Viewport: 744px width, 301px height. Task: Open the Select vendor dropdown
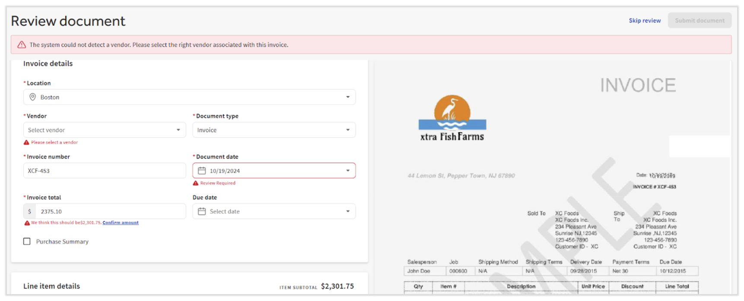click(178, 130)
